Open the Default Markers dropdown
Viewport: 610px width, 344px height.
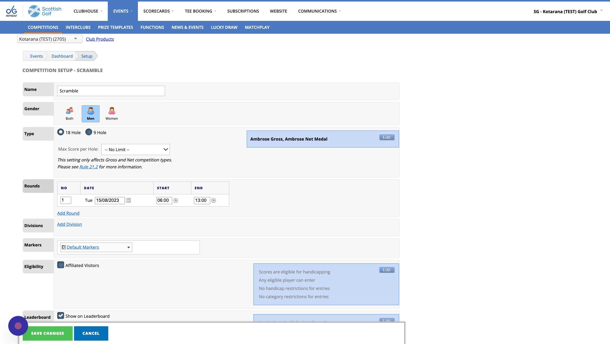point(96,247)
